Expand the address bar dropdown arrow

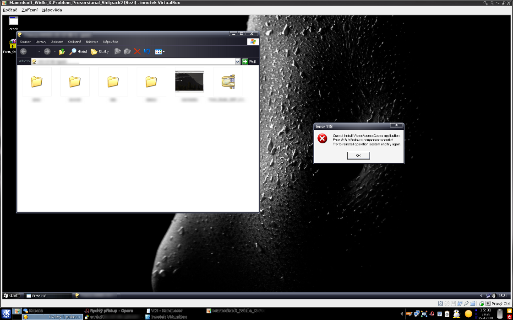237,61
